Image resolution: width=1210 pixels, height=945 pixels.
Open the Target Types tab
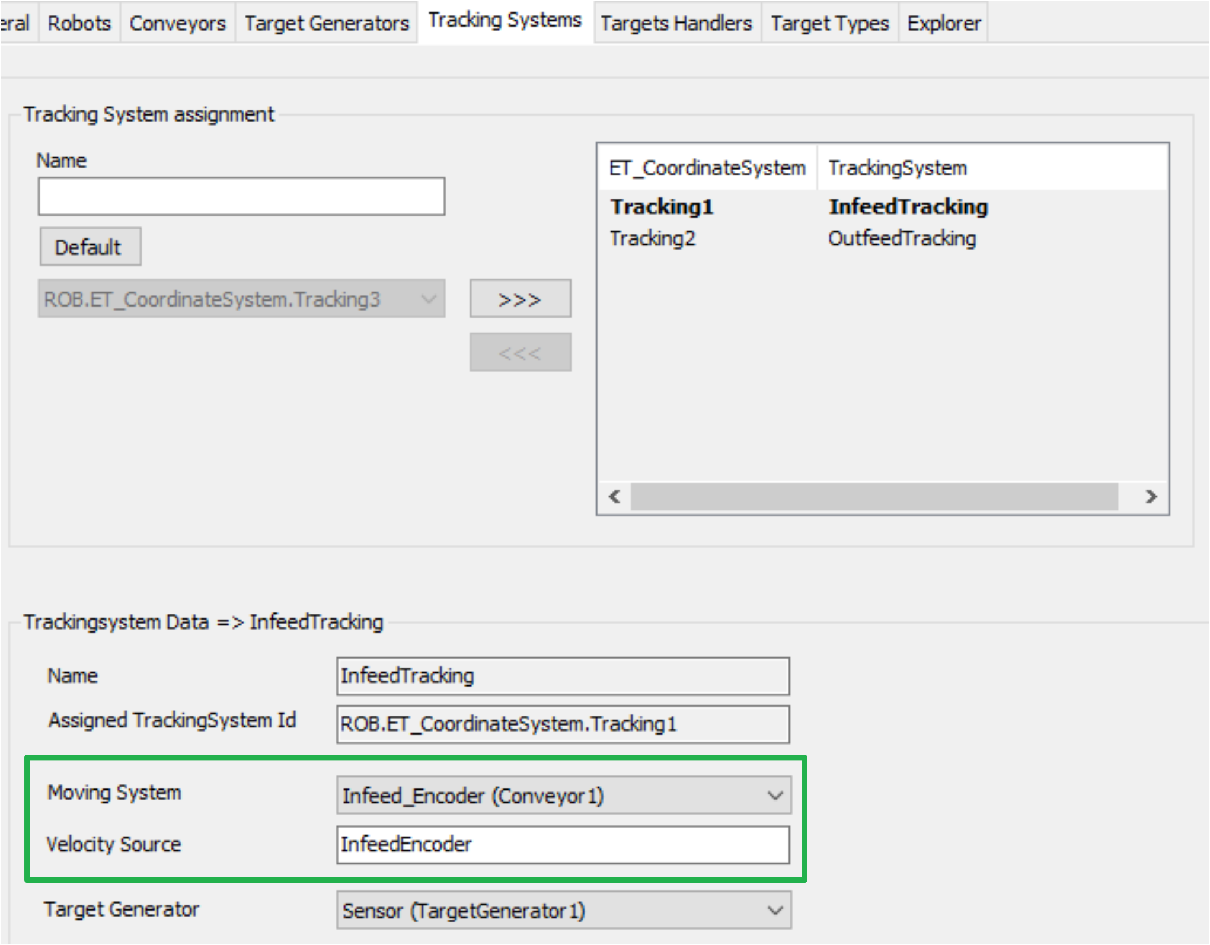(829, 23)
